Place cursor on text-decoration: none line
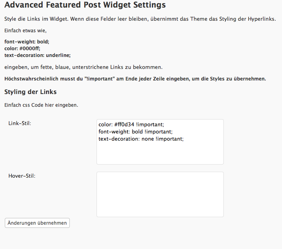Viewport: 282px width, 249px height. [x=141, y=139]
